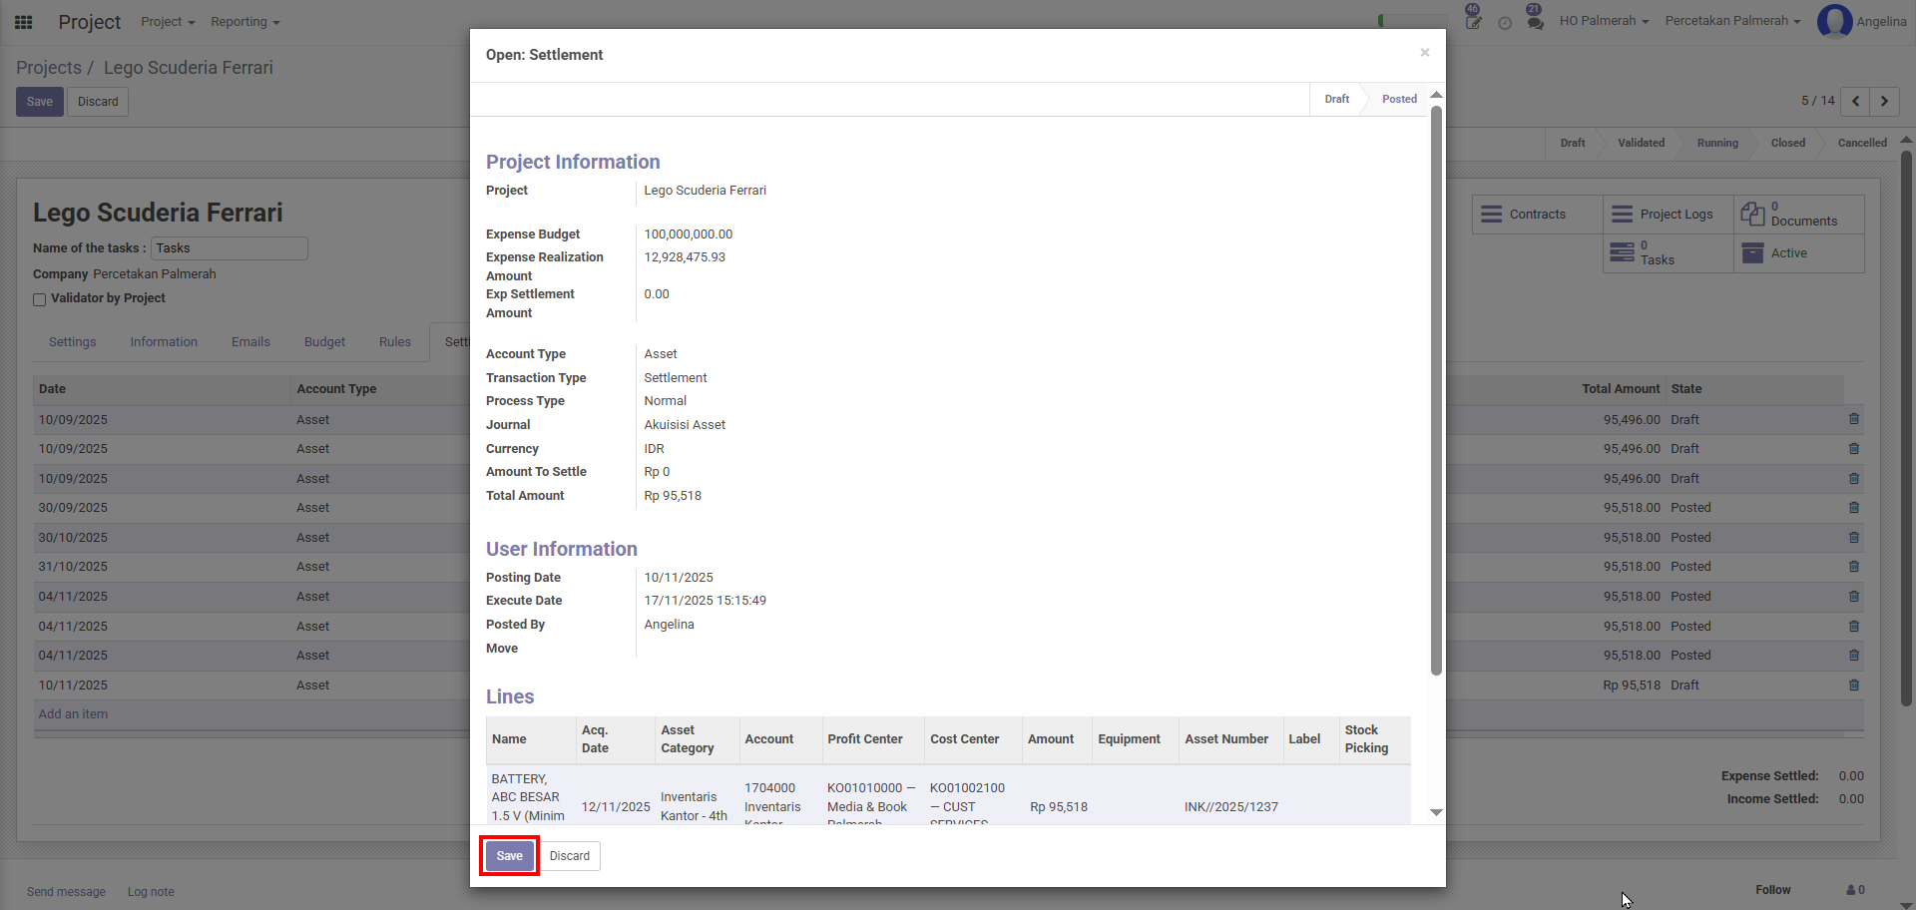Toggle the Validator by Project checkbox

(x=40, y=299)
